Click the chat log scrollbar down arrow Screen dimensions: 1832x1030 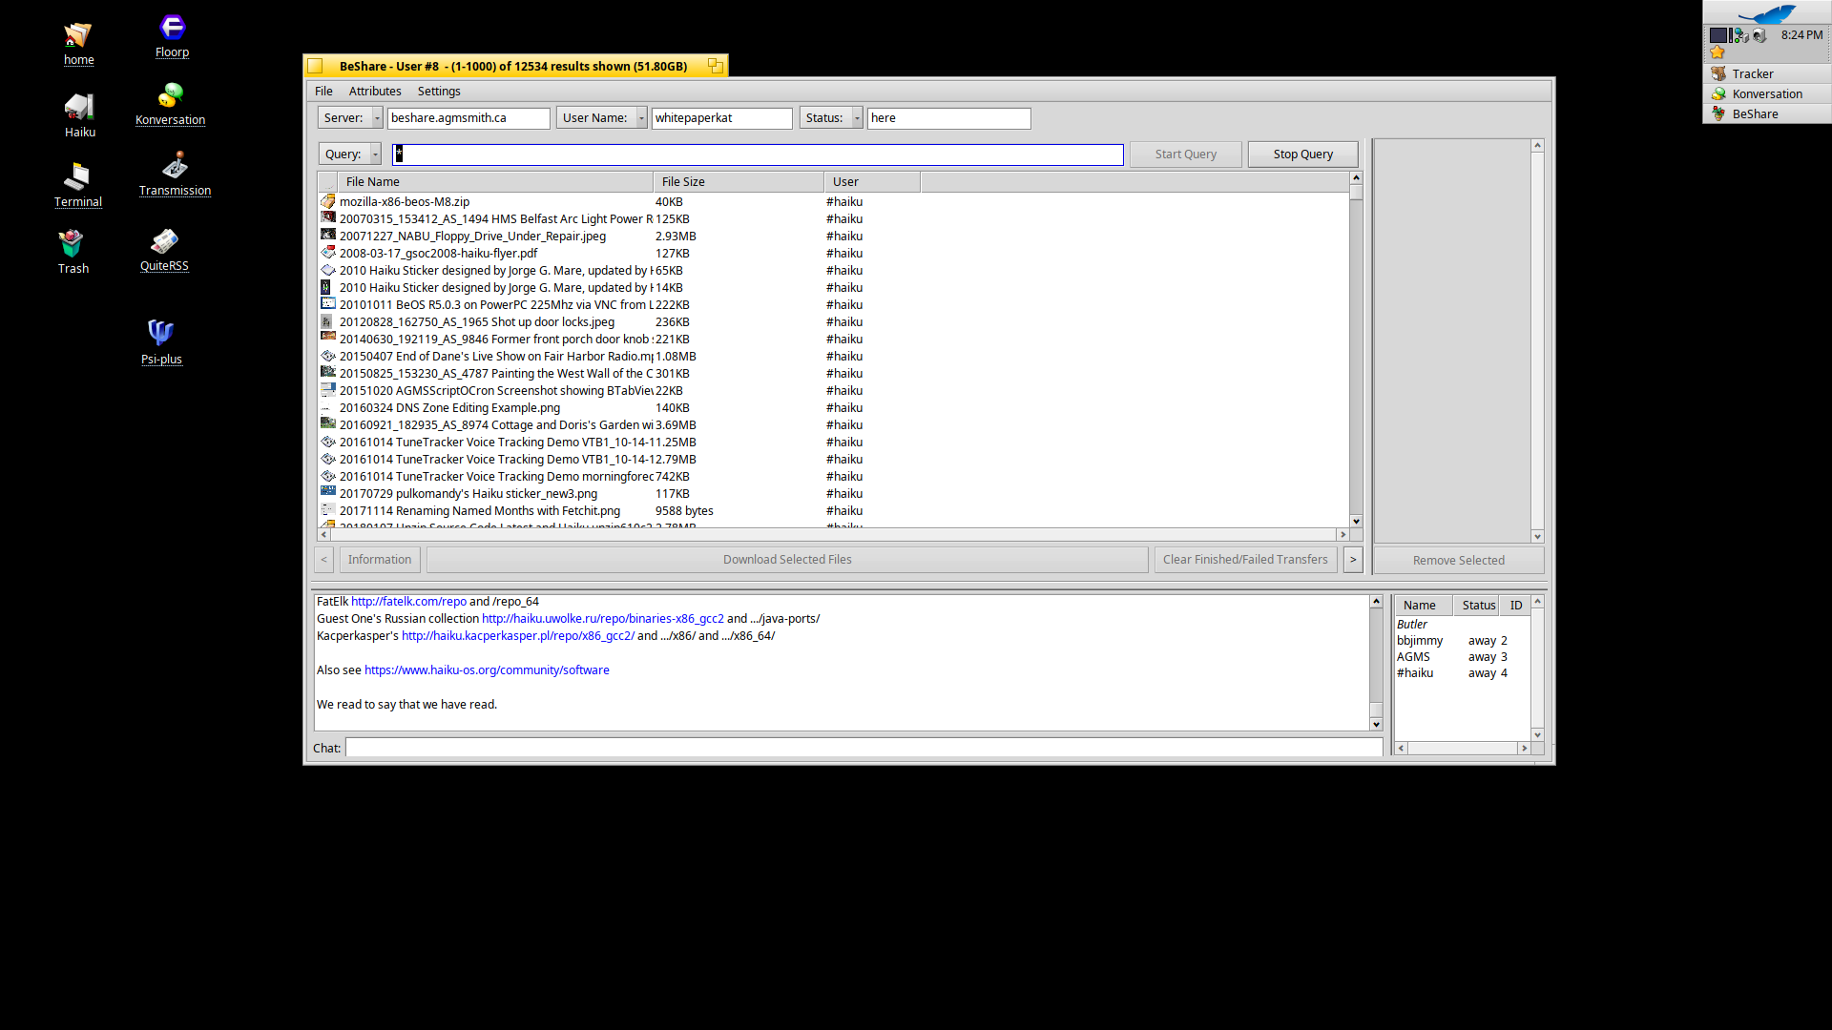(x=1376, y=725)
